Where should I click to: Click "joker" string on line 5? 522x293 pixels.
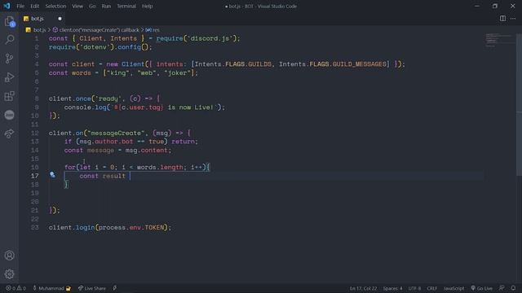click(177, 72)
